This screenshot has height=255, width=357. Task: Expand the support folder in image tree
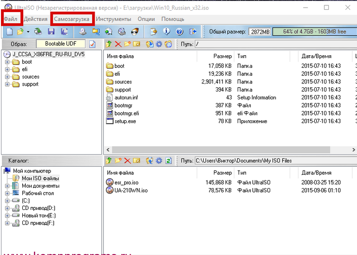[x=7, y=84]
